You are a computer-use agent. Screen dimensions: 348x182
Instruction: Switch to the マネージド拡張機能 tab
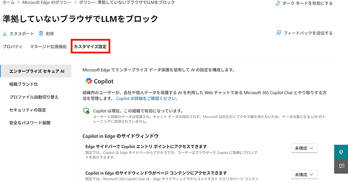pyautogui.click(x=48, y=47)
